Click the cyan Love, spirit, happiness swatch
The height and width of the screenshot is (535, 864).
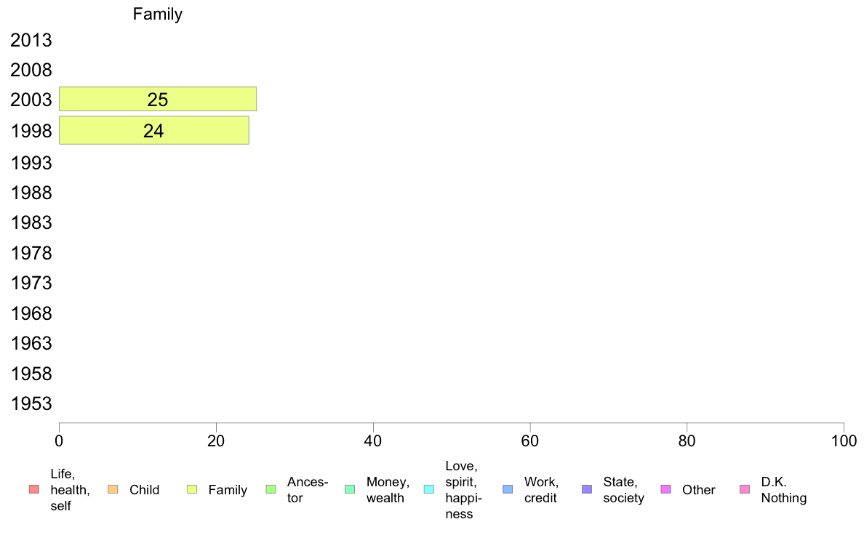click(428, 489)
